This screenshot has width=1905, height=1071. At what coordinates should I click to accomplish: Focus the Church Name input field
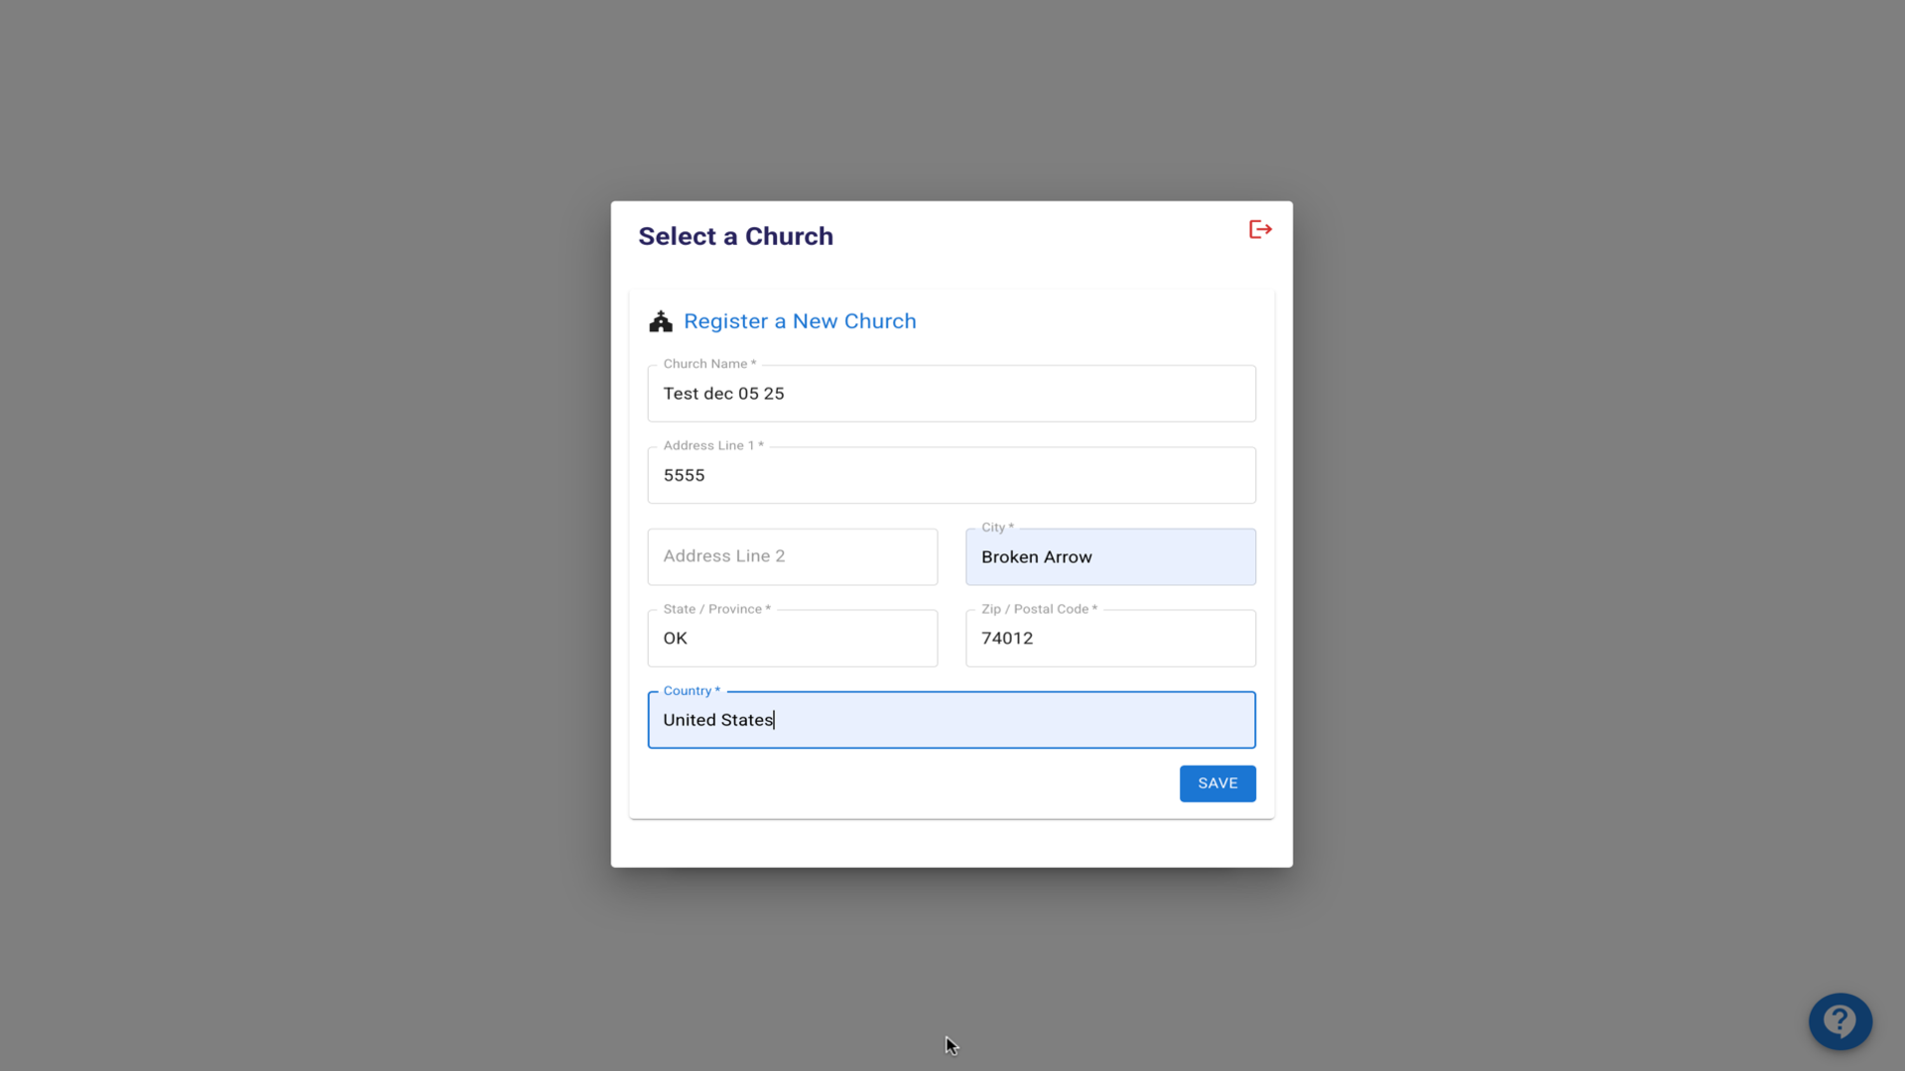951,394
